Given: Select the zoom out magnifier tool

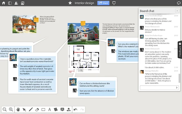Looking at the screenshot, I should point(5,109).
